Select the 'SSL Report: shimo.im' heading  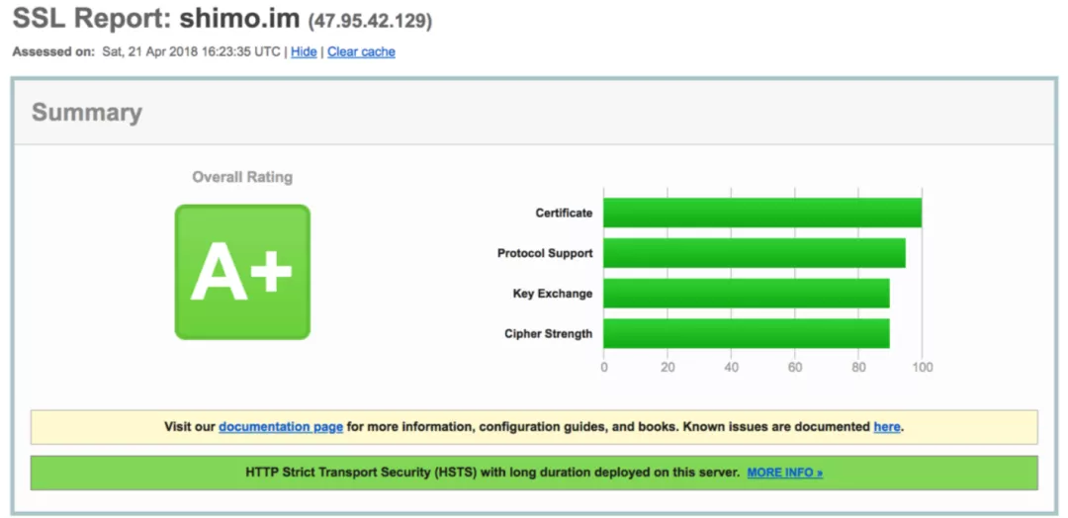pyautogui.click(x=156, y=19)
